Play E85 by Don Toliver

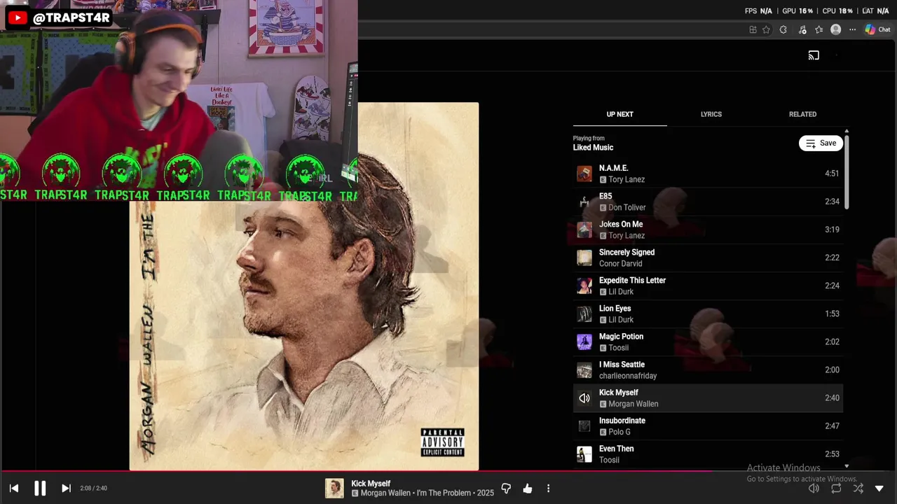point(708,202)
